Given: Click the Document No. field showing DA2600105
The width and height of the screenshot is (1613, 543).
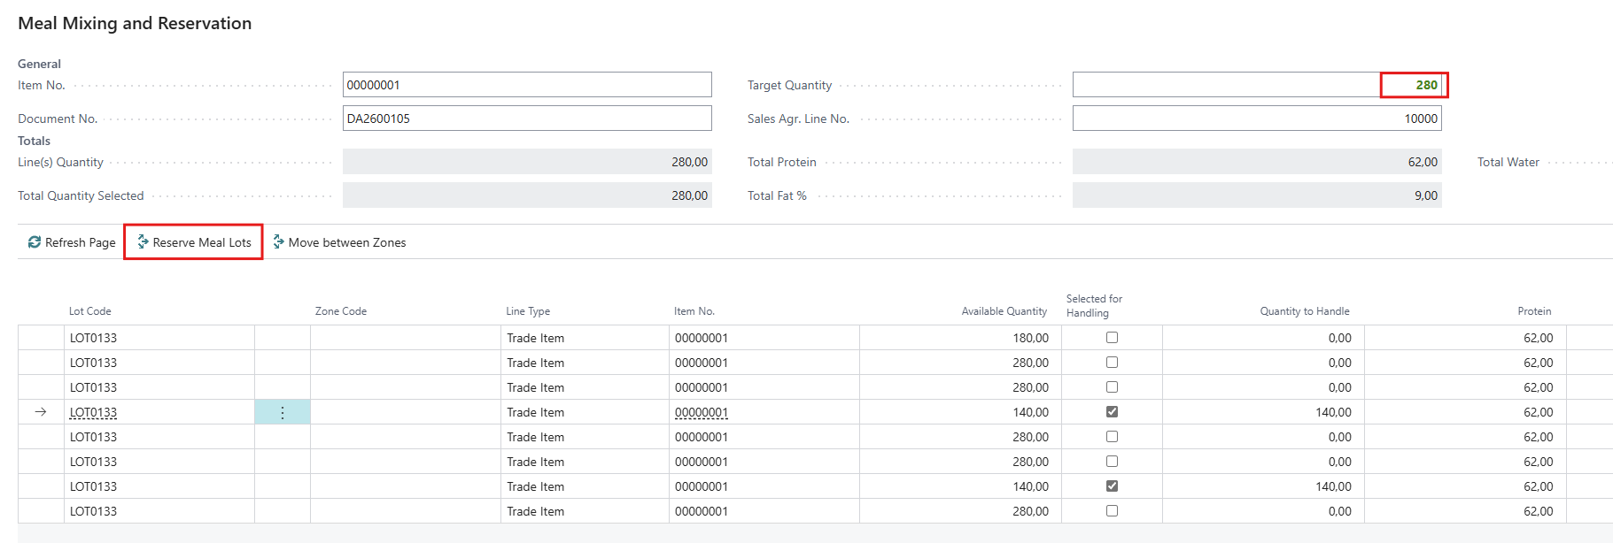Looking at the screenshot, I should coord(527,119).
